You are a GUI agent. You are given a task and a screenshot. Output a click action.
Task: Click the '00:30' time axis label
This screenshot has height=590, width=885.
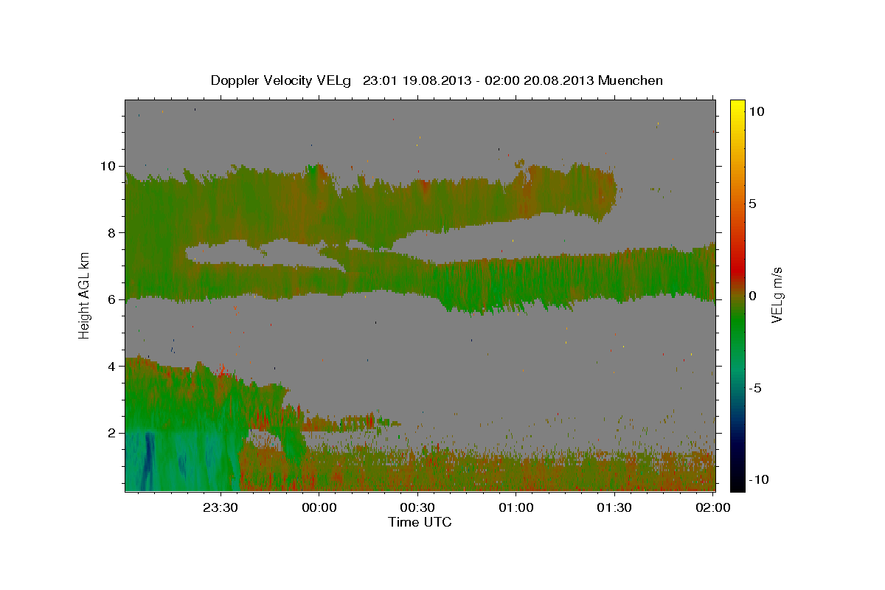(418, 507)
